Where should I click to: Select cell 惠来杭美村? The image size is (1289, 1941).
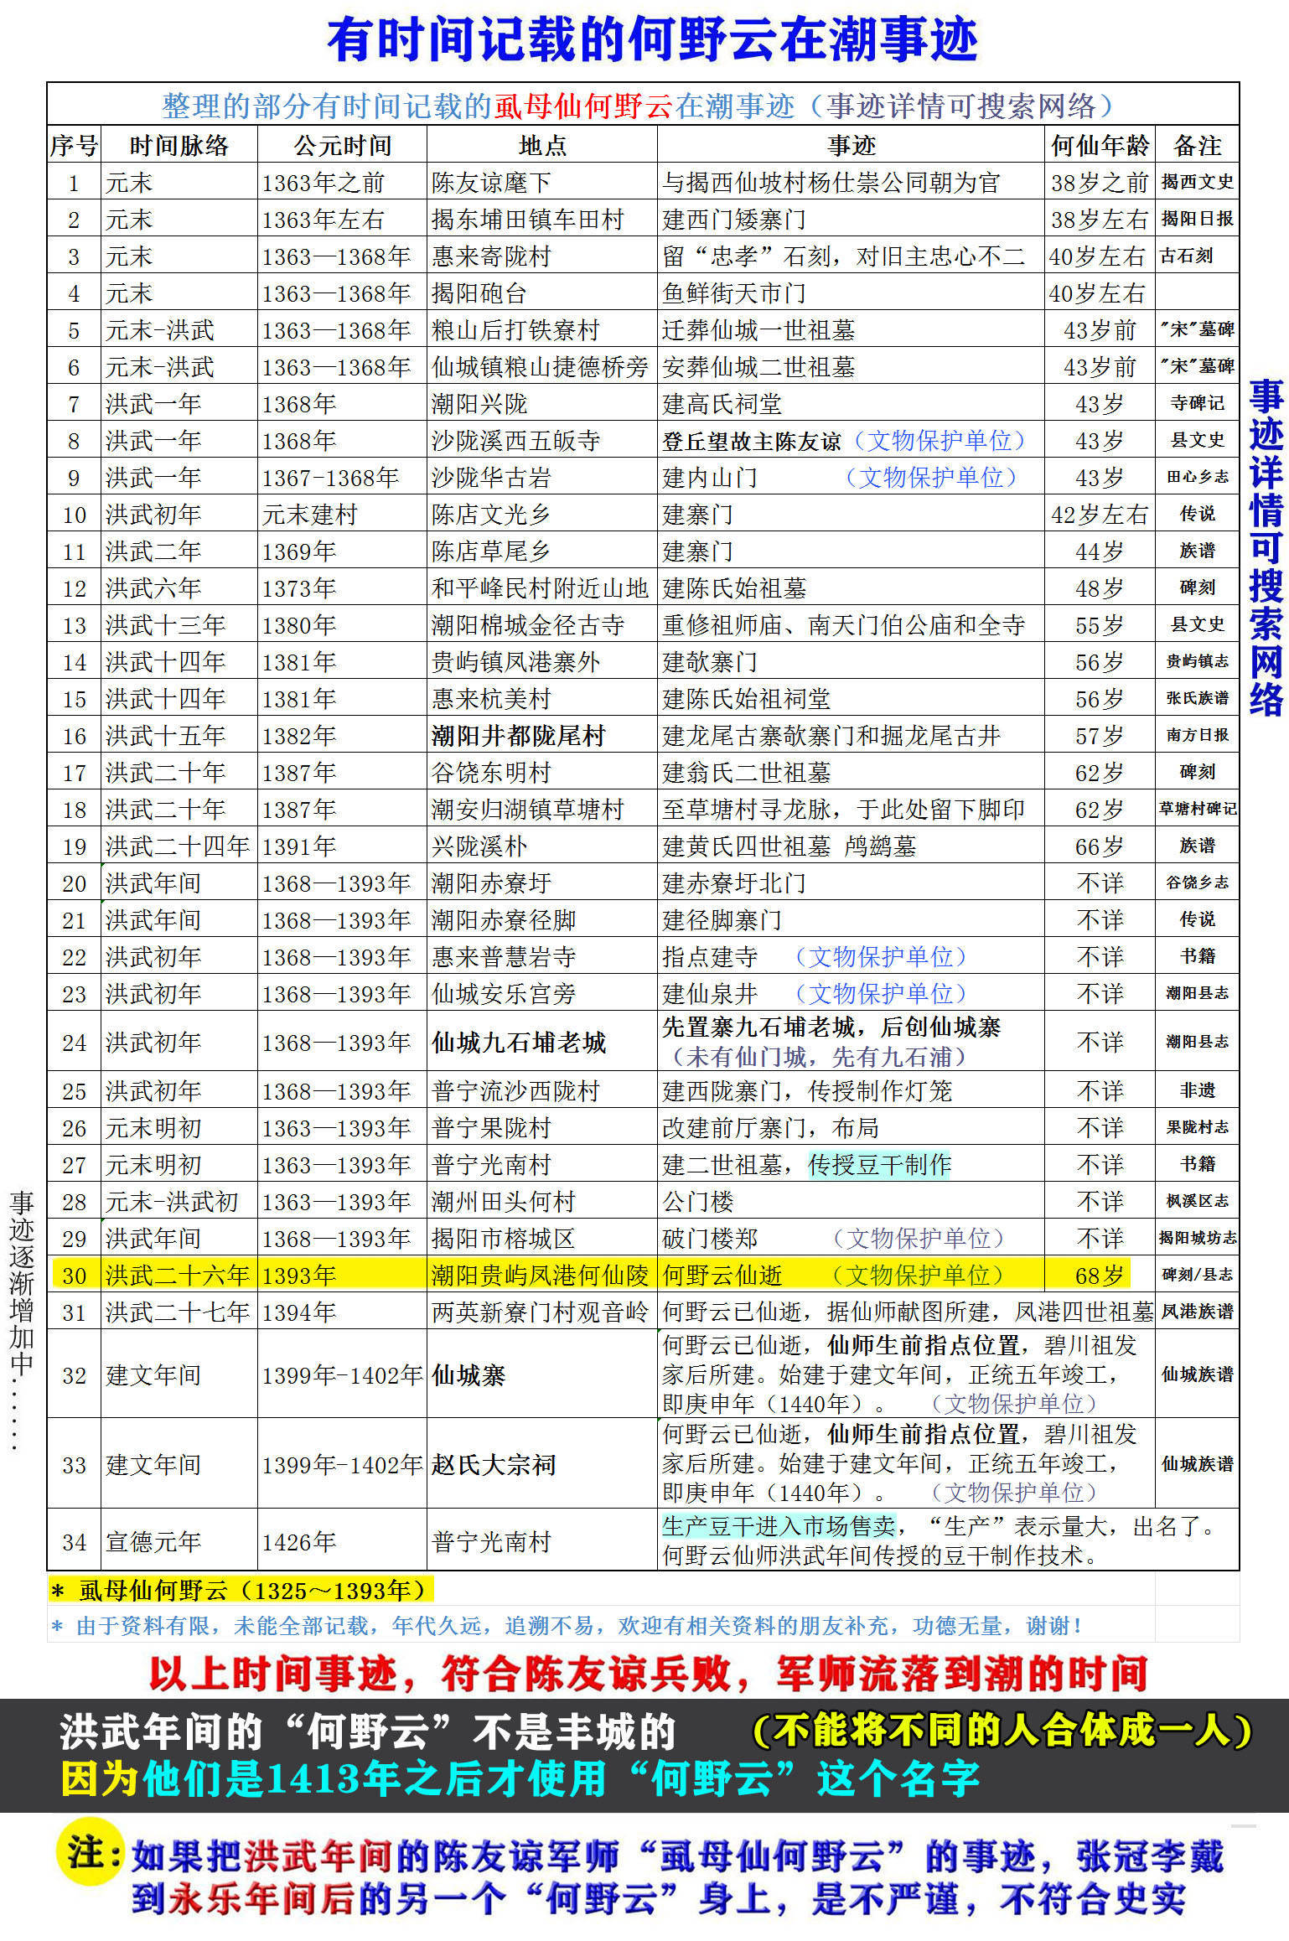coord(542,698)
